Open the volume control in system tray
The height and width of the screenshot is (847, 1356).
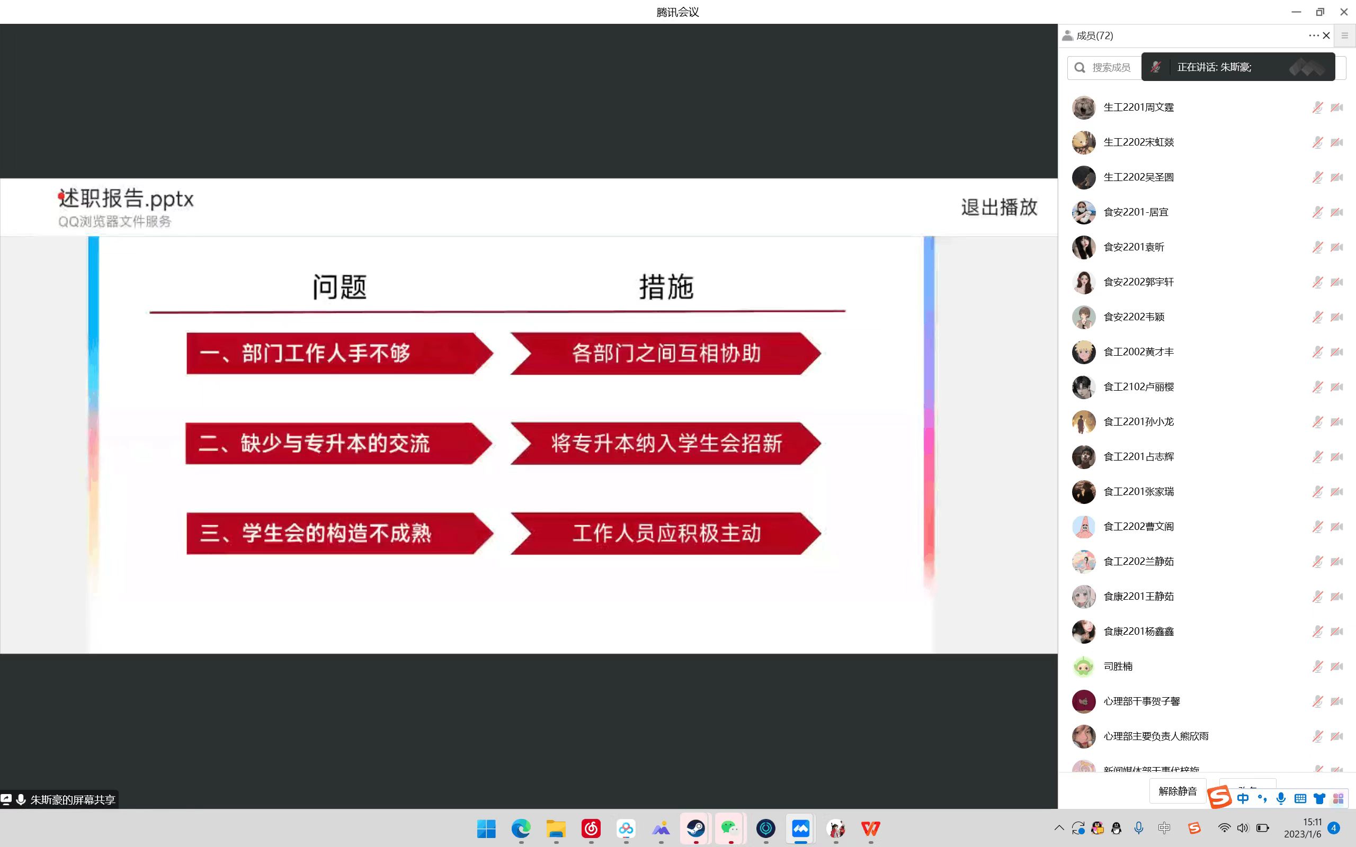1243,828
